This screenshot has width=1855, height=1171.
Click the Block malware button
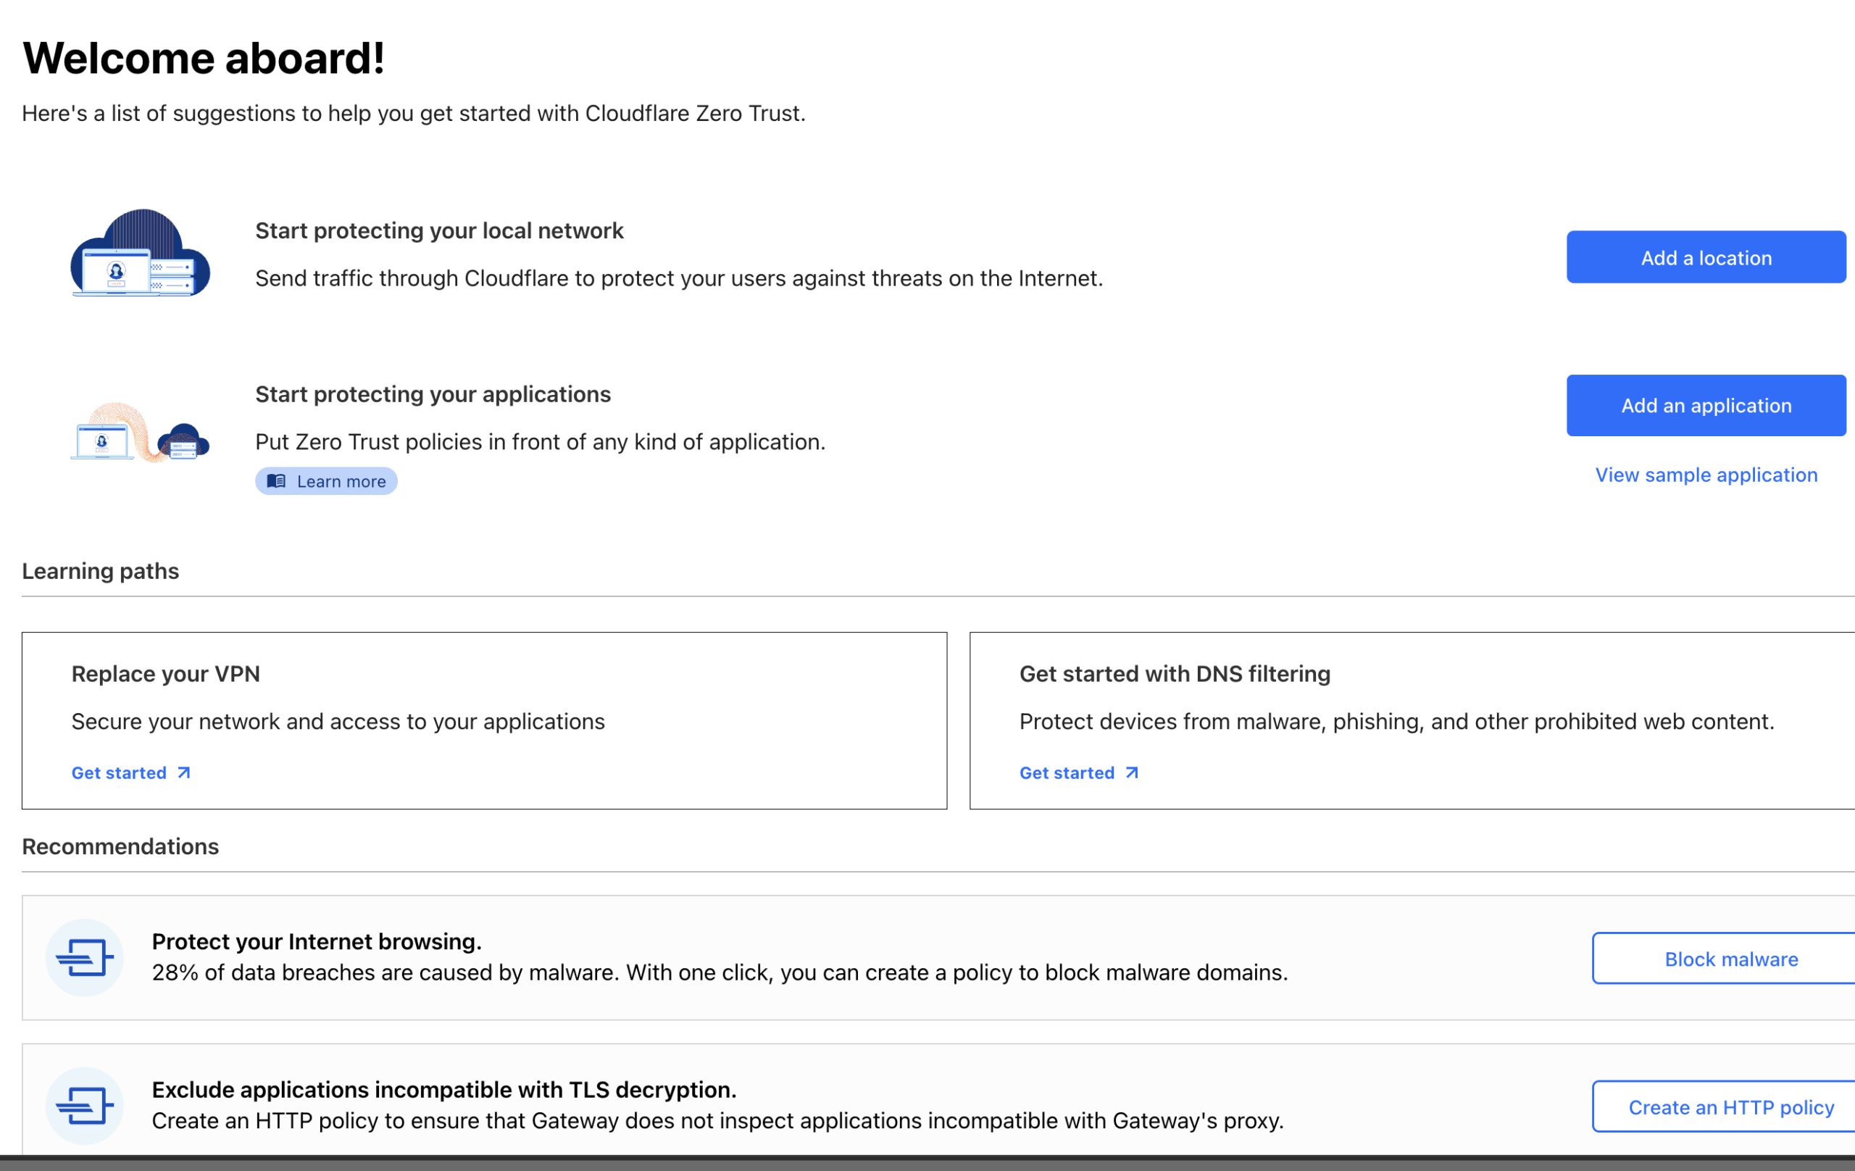pos(1725,959)
